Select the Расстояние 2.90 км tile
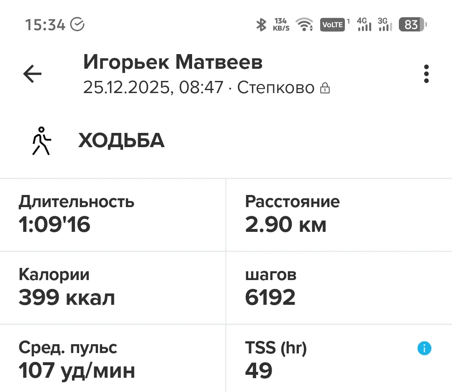This screenshot has width=452, height=392. [x=339, y=215]
